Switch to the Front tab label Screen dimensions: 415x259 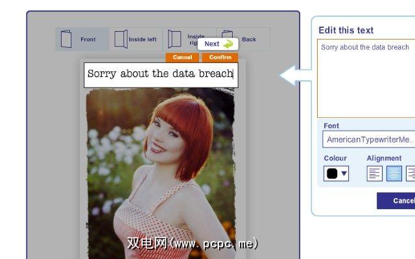coord(88,39)
